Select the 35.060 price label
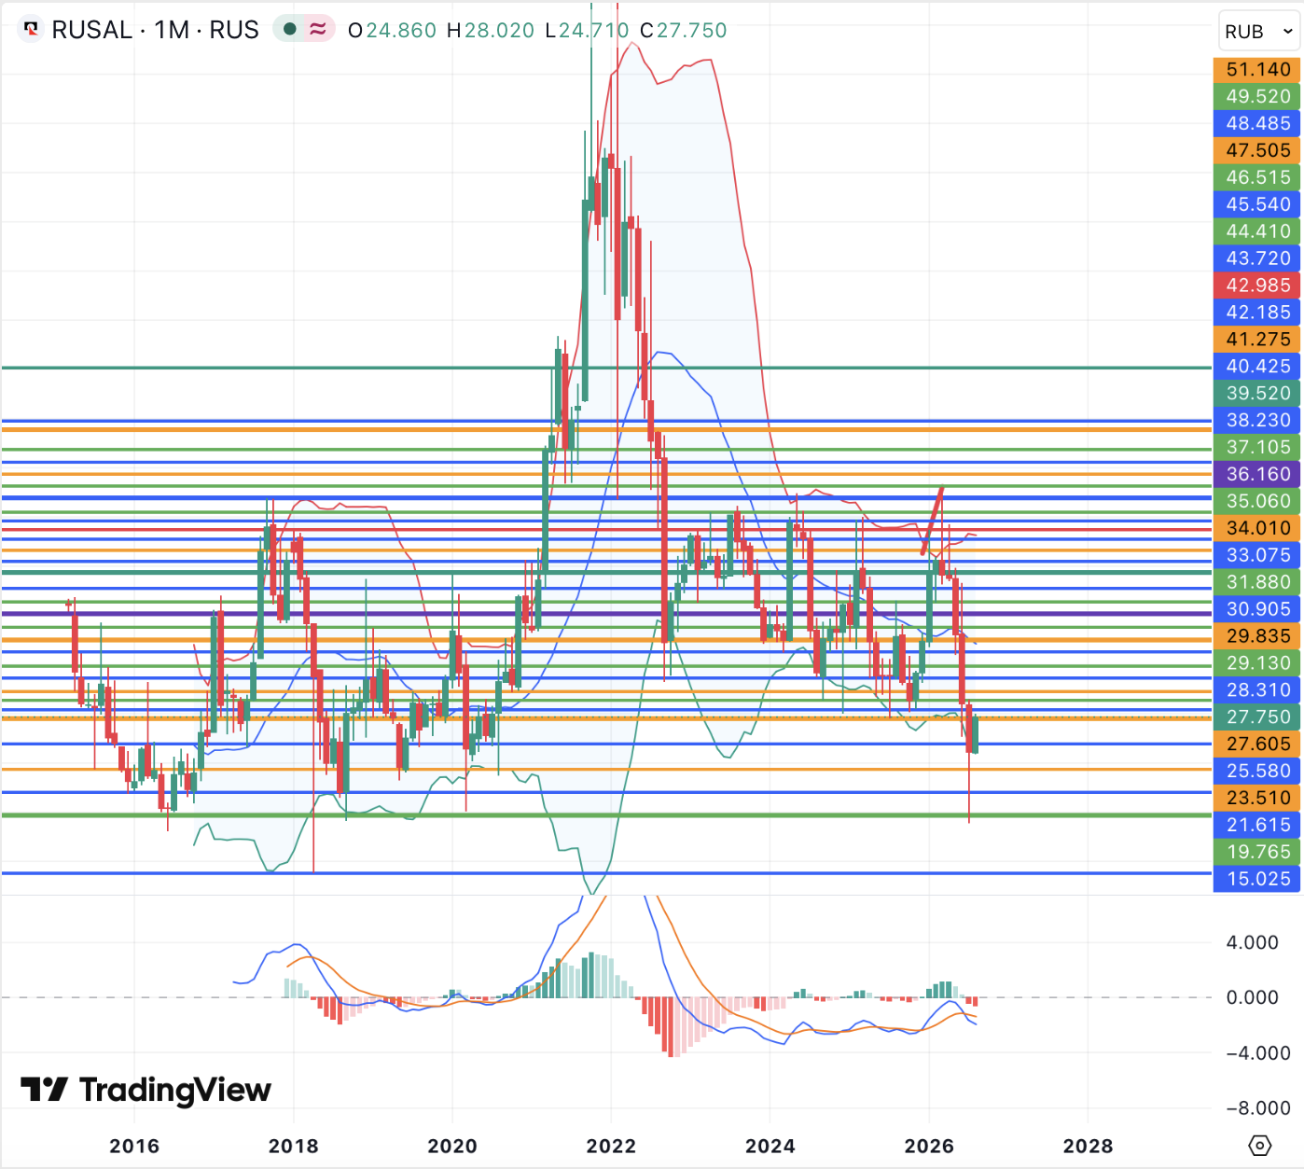Image resolution: width=1304 pixels, height=1169 pixels. tap(1256, 503)
